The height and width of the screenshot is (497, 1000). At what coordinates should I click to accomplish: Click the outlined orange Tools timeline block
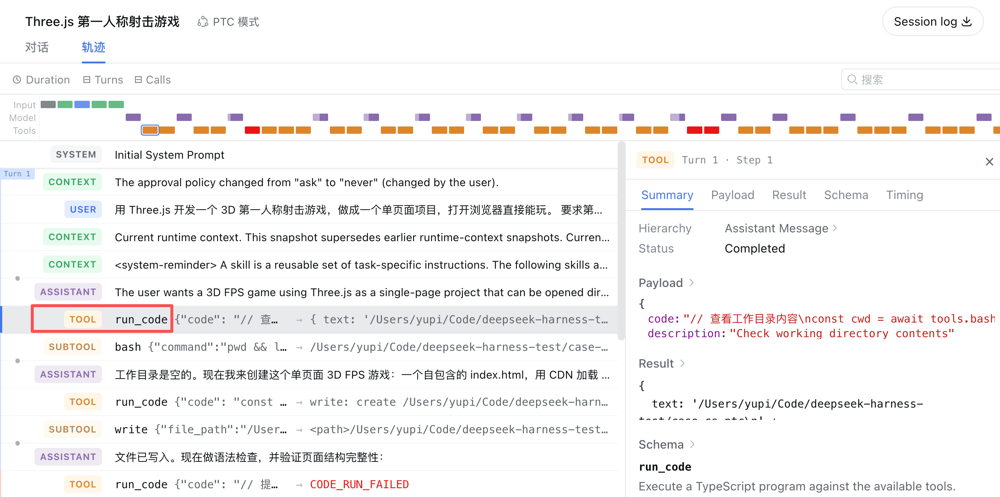pyautogui.click(x=150, y=130)
